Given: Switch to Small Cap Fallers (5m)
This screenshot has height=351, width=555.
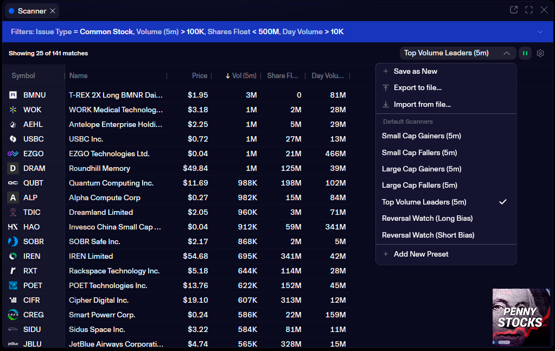Looking at the screenshot, I should point(419,152).
